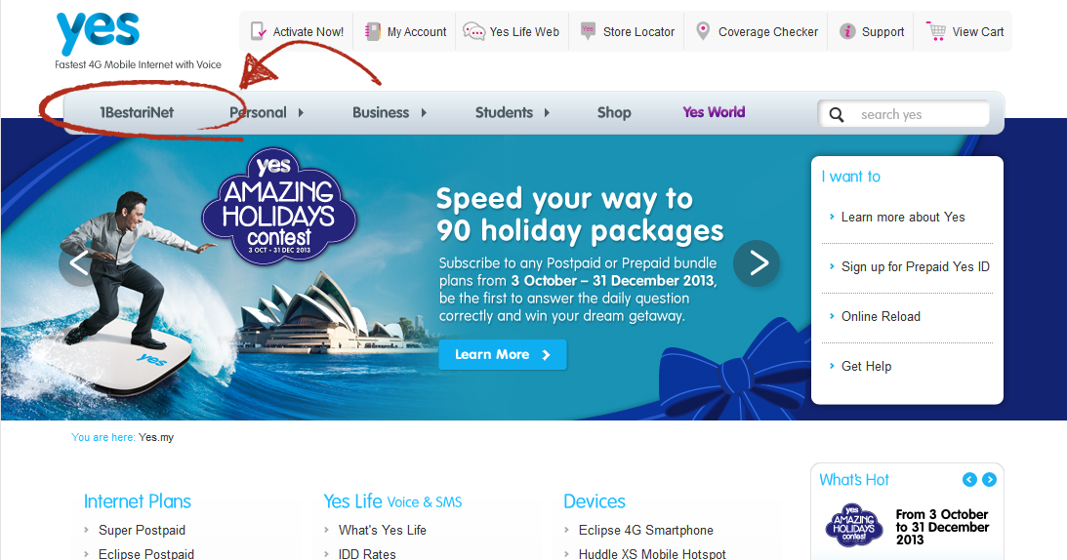Click the Amazing Holidays contest badge in banner
This screenshot has width=1067, height=560.
pyautogui.click(x=279, y=207)
